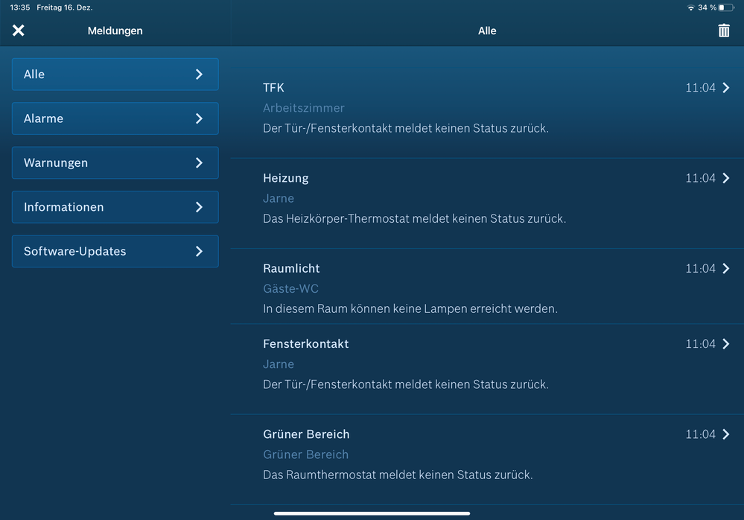Open the Heizung Jarne thermostat message
Image resolution: width=744 pixels, height=520 pixels.
462,200
